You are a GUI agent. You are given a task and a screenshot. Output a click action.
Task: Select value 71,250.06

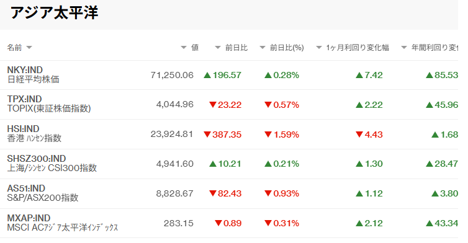[x=172, y=75]
